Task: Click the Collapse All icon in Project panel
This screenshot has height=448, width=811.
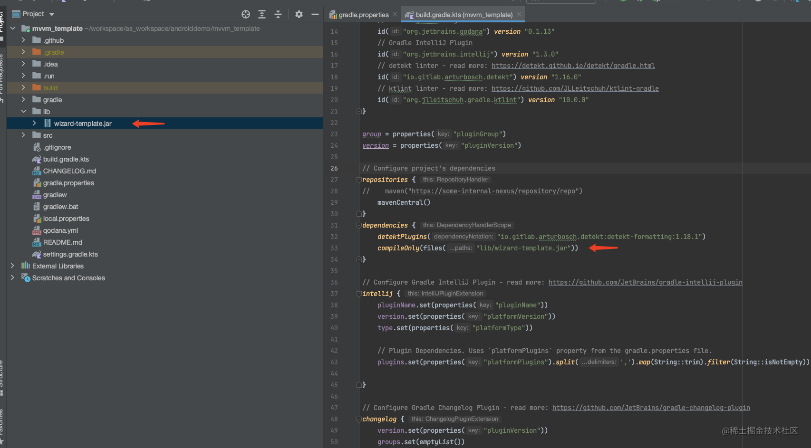Action: (278, 14)
